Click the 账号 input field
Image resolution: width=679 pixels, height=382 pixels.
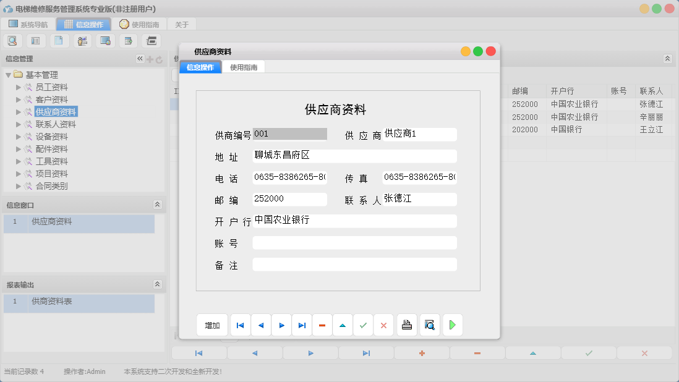click(354, 243)
